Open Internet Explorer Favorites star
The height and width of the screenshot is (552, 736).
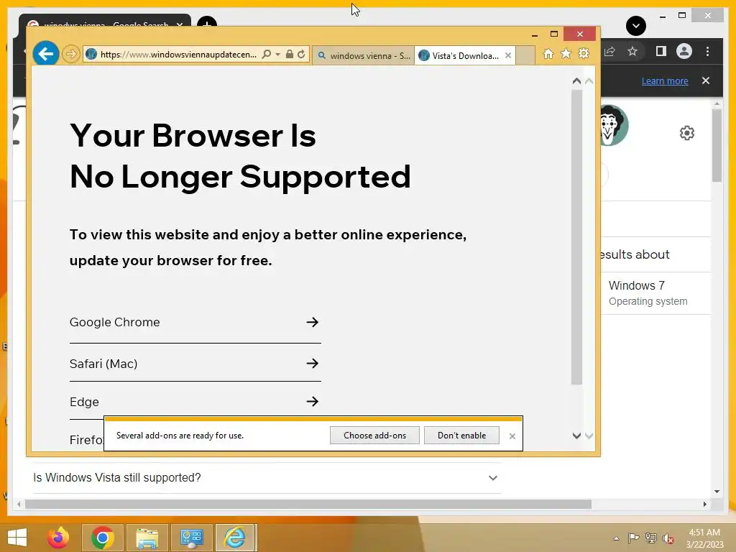click(x=566, y=54)
